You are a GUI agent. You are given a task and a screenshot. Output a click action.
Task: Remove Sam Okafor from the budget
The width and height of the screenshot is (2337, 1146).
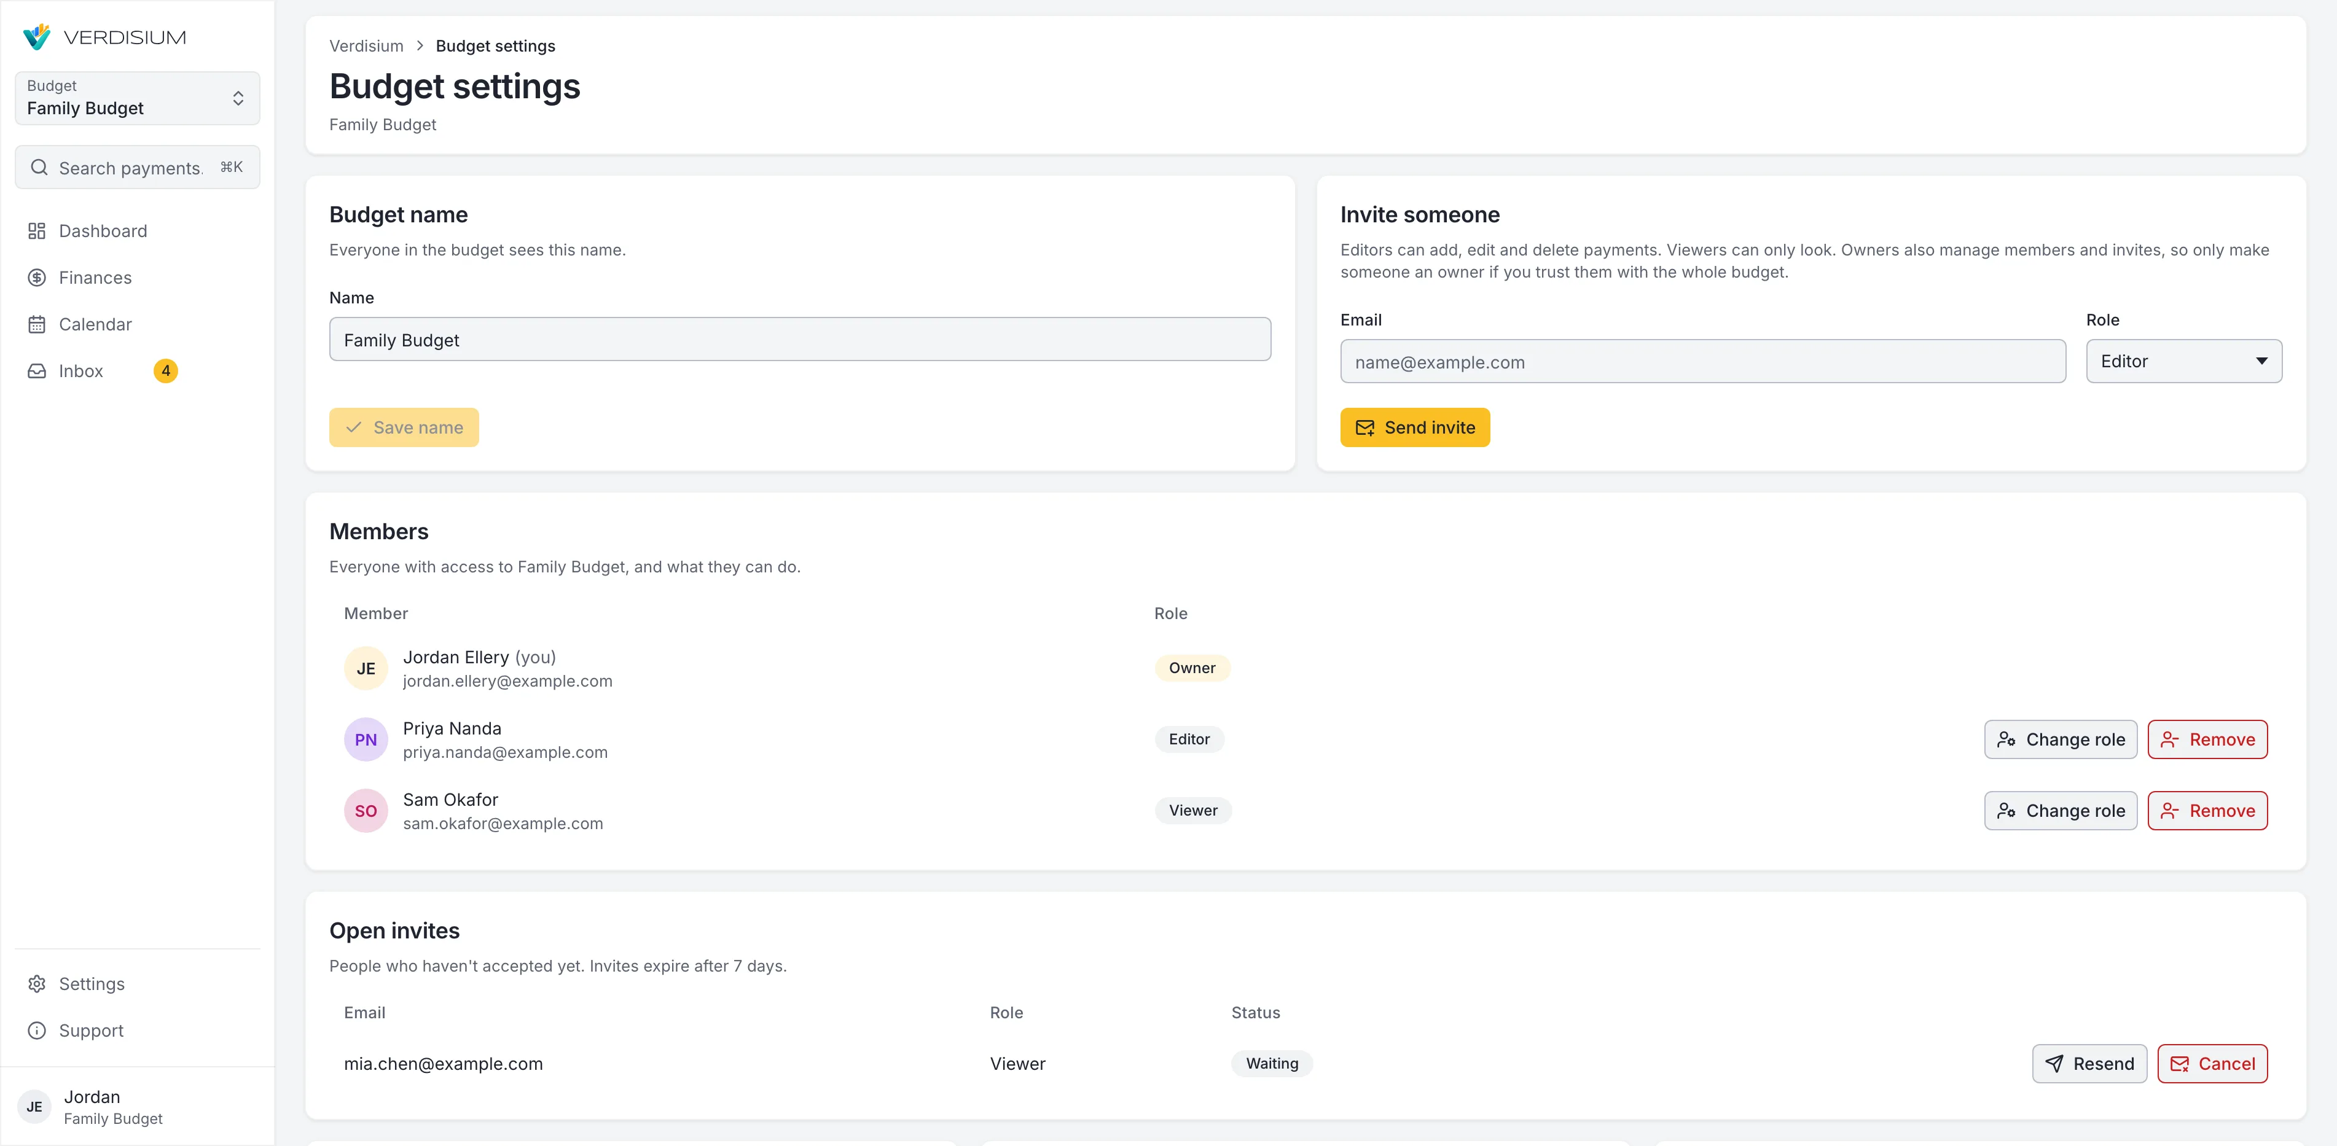[2208, 811]
